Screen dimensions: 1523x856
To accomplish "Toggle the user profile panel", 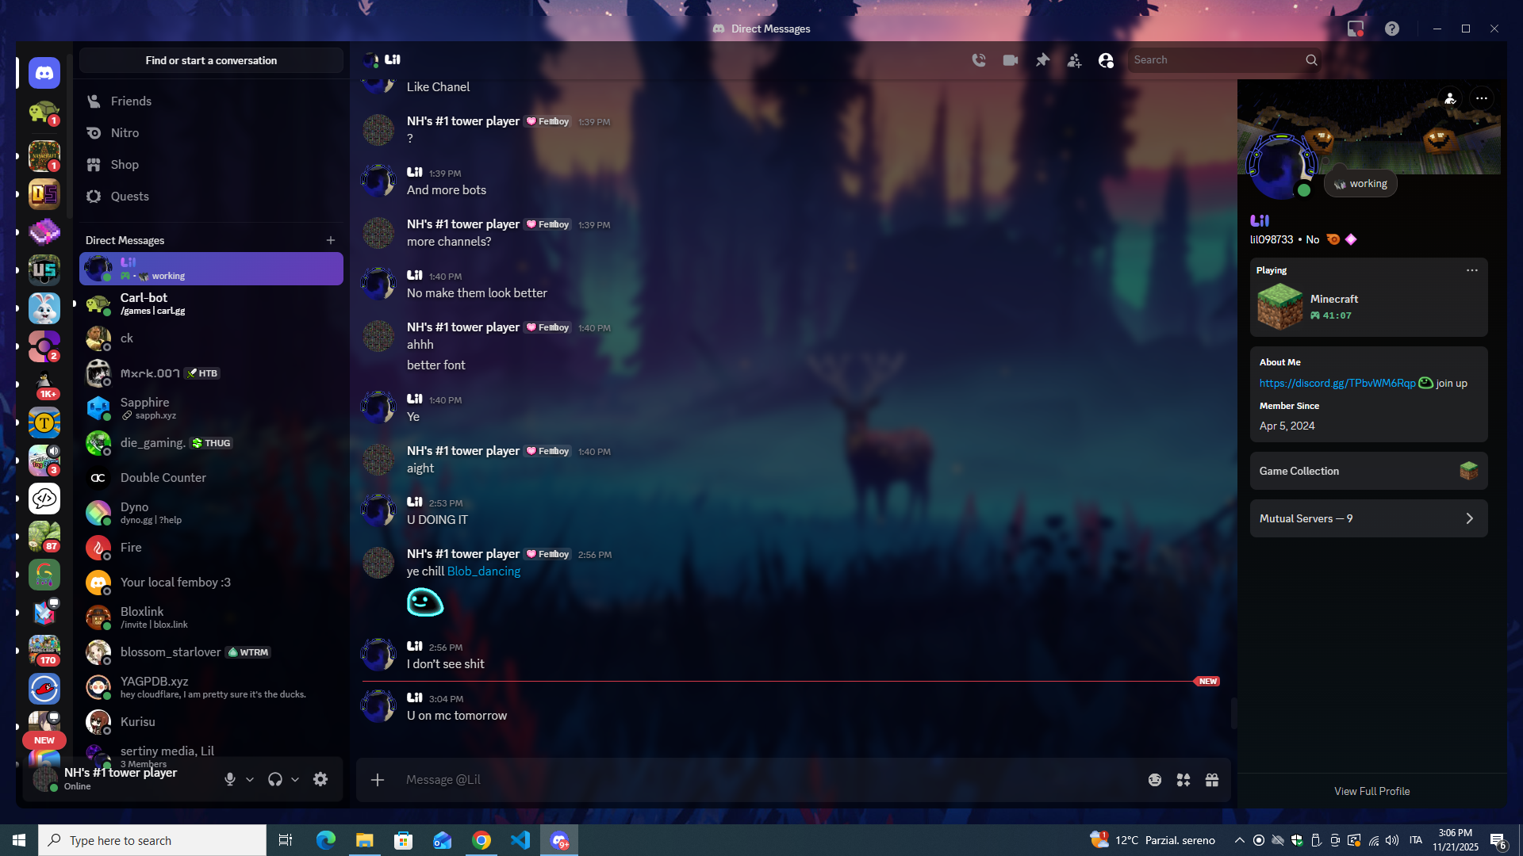I will pos(1106,60).
